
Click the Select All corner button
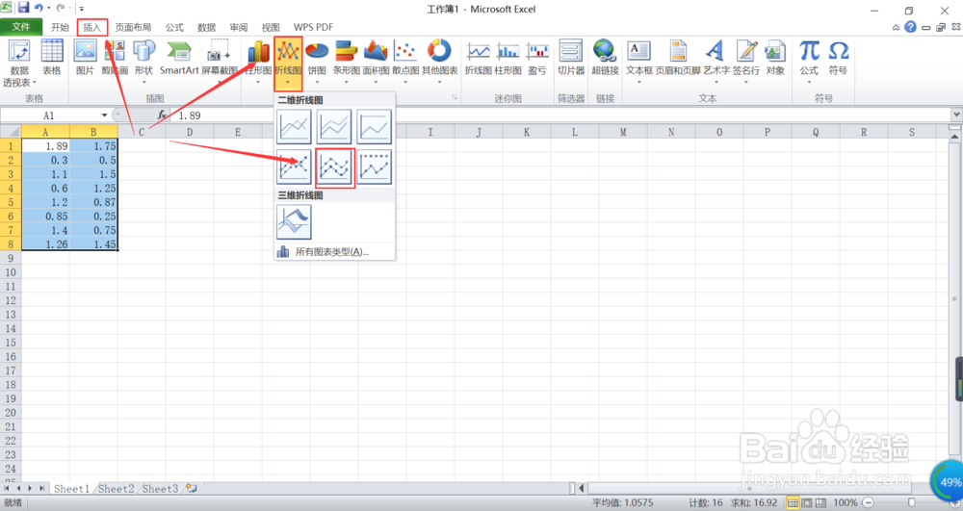(11, 132)
